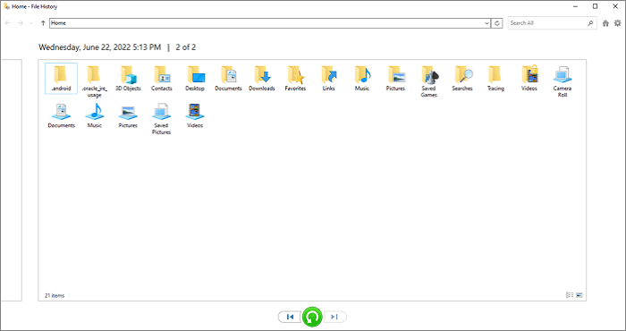Click the green Restore button
This screenshot has height=331, width=626.
click(x=312, y=317)
